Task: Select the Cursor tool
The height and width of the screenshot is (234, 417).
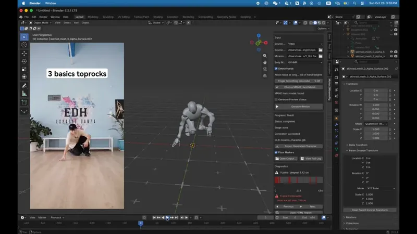Action: pos(24,45)
